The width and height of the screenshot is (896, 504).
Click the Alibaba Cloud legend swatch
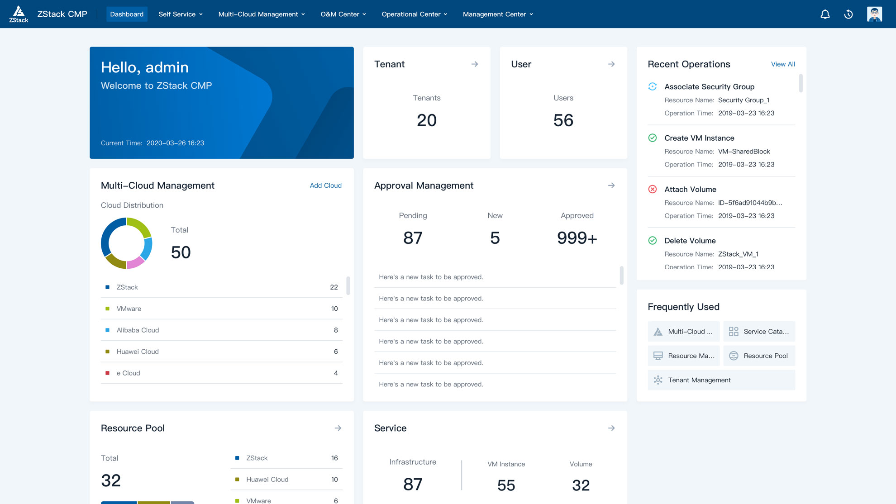click(x=107, y=330)
